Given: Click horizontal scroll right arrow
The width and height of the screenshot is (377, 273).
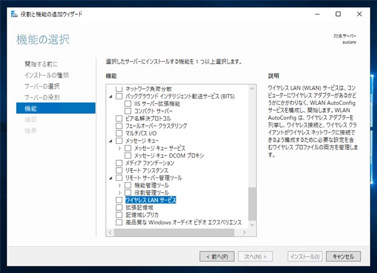Looking at the screenshot, I should tap(244, 232).
